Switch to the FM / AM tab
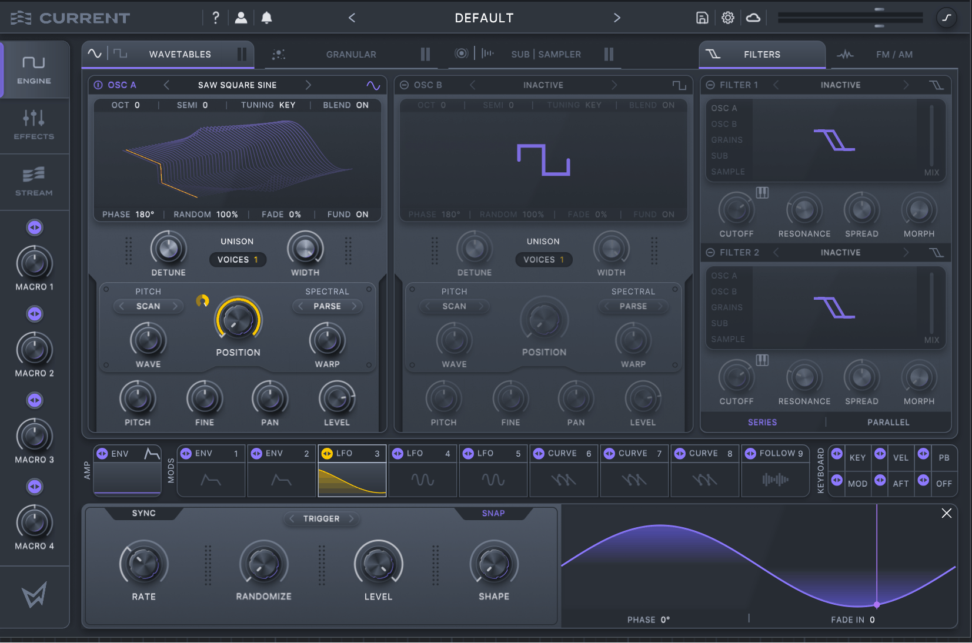Image resolution: width=972 pixels, height=643 pixels. [x=894, y=54]
